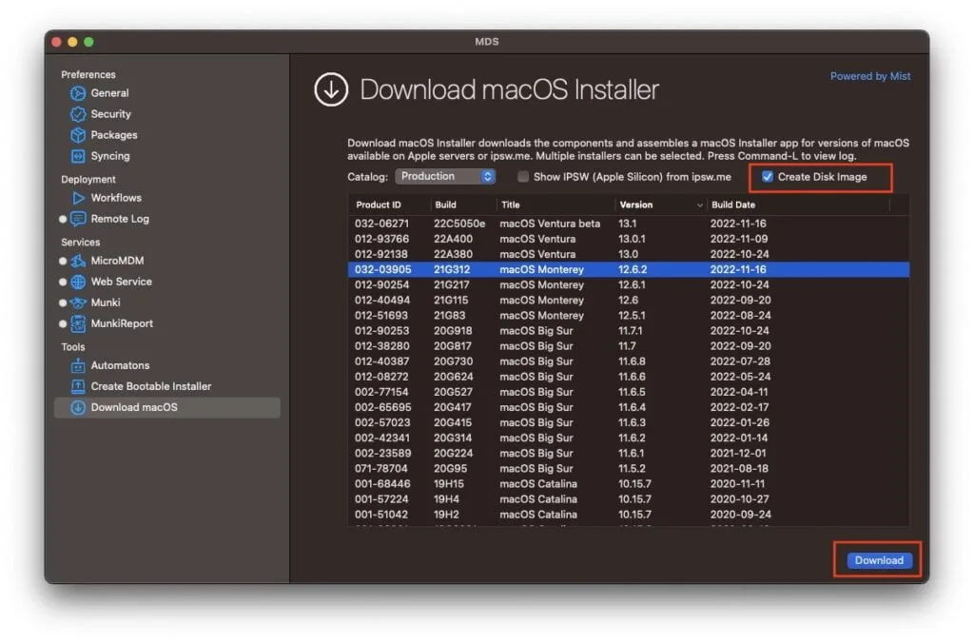This screenshot has width=974, height=643.
Task: Open Packages box icon
Action: [x=78, y=135]
